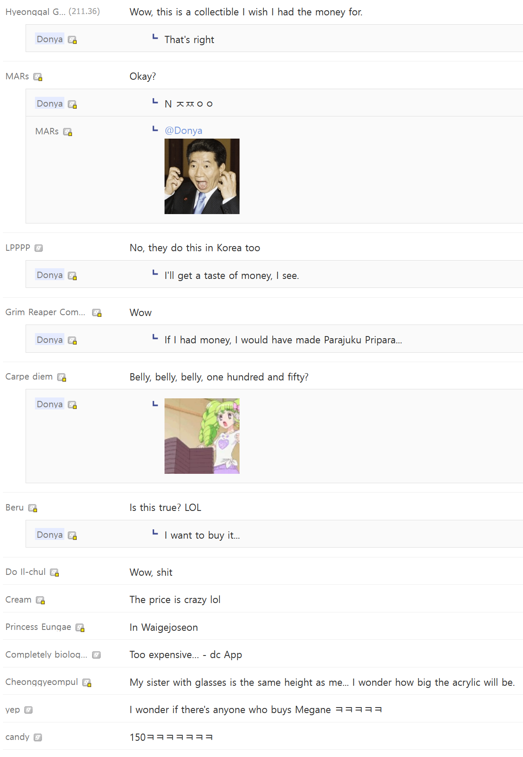Open gallog icon beside Donya's anime image reply

tap(72, 405)
